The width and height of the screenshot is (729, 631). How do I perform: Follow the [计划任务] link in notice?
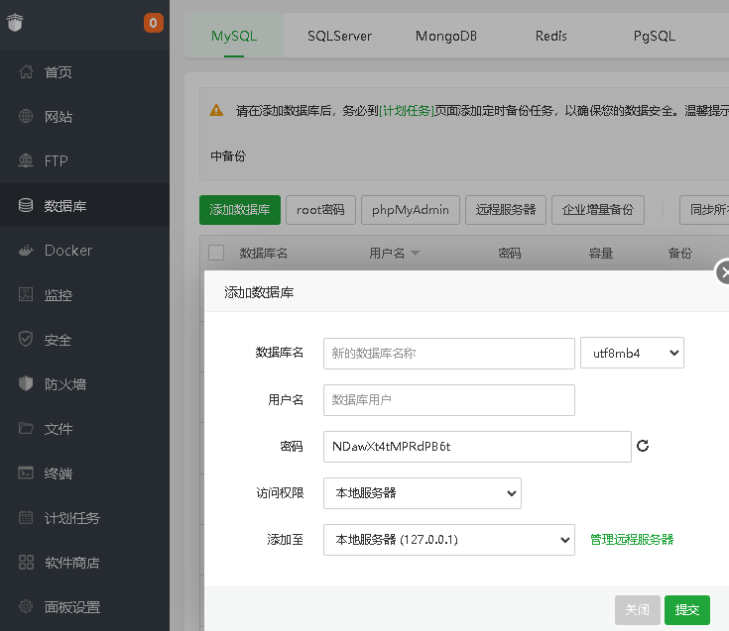(407, 111)
